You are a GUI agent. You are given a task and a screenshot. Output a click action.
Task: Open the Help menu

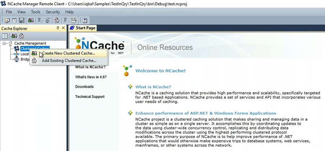69,12
